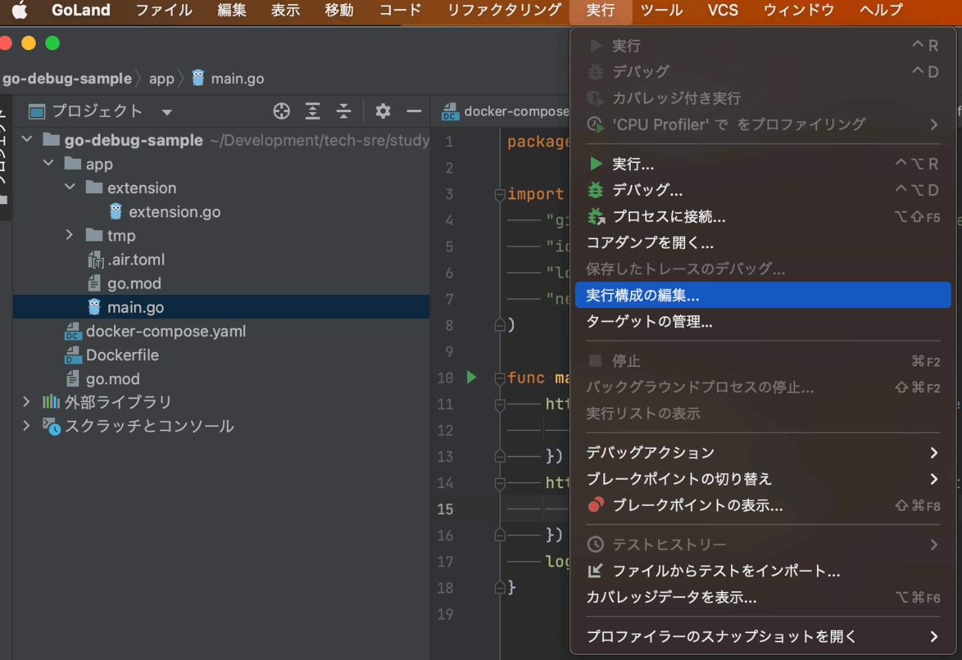962x660 pixels.
Task: Open the デバッグアクション submenu
Action: (x=763, y=452)
